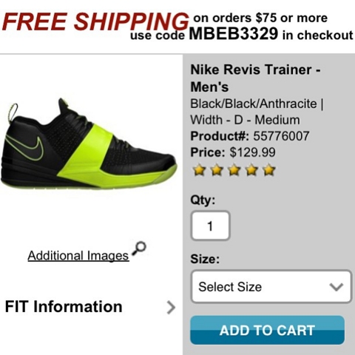This screenshot has width=355, height=355.
Task: Click the first gold rating star
Action: click(198, 170)
